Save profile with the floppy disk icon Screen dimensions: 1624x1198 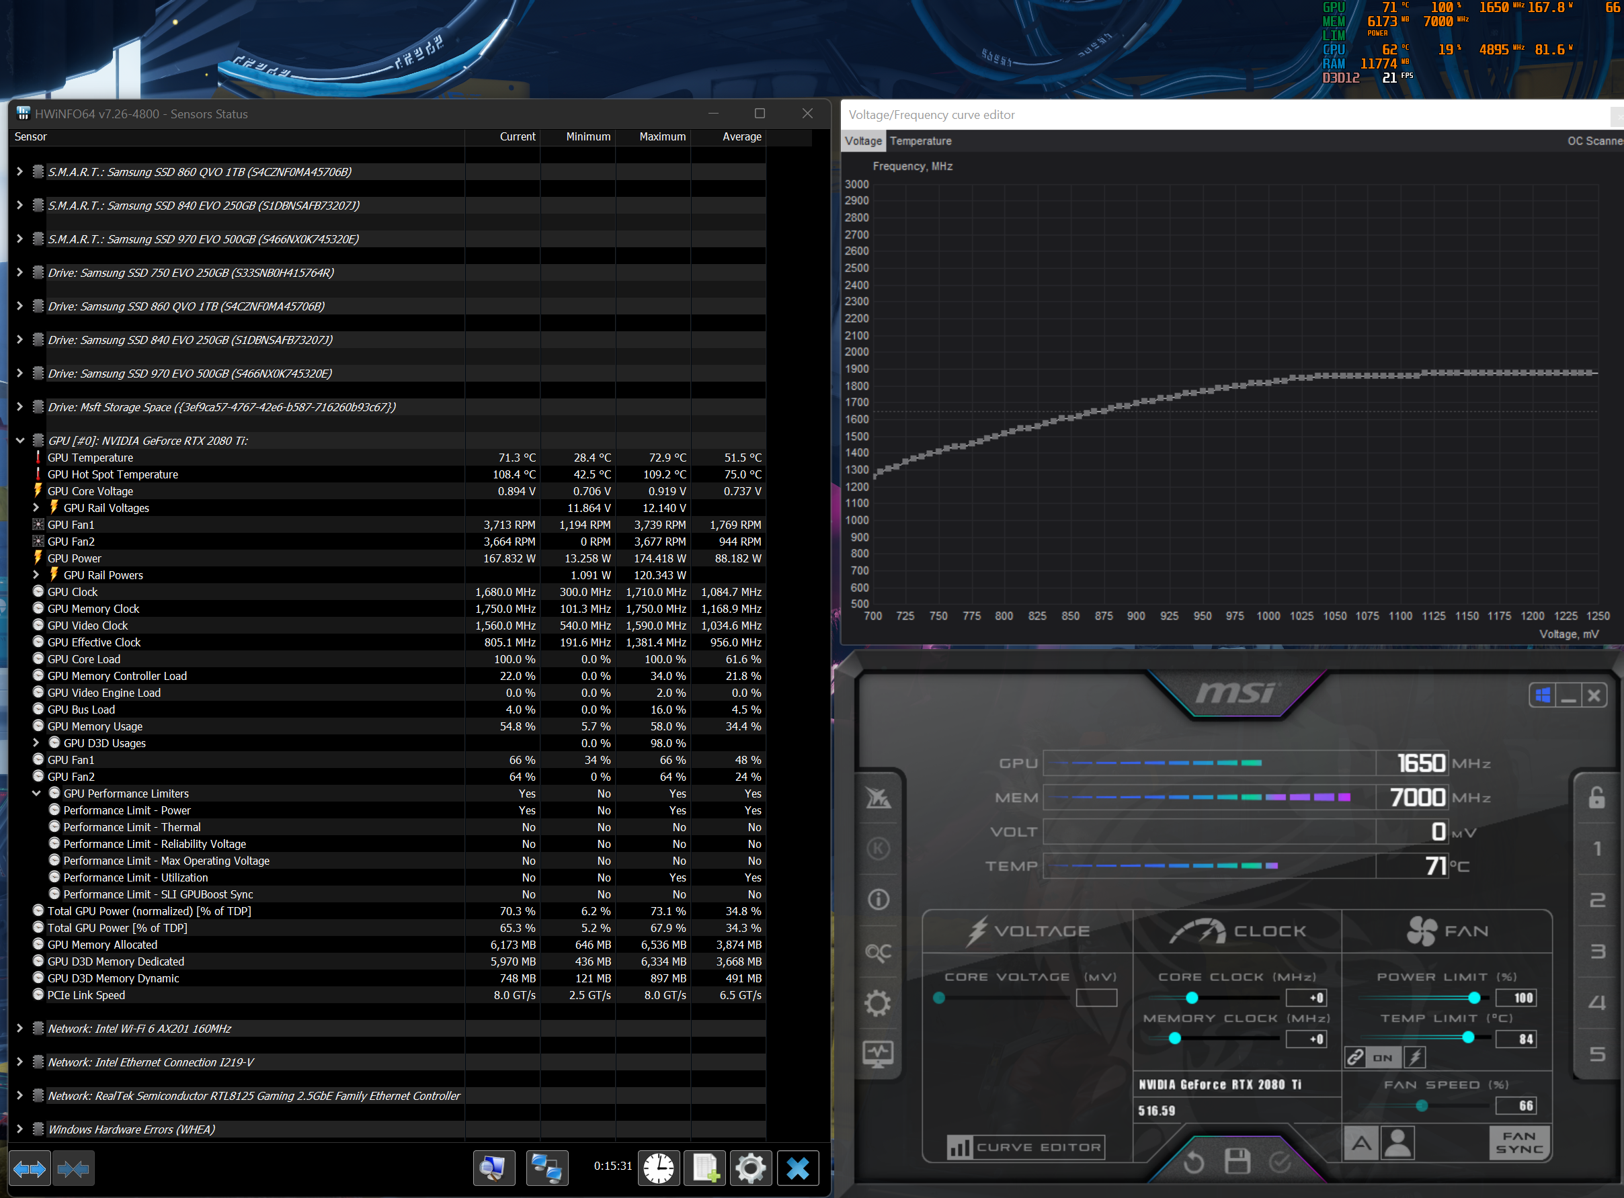pos(1237,1162)
